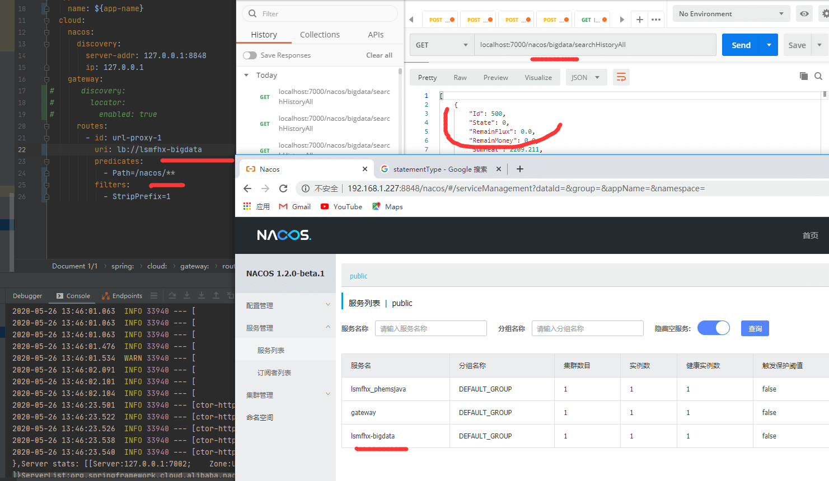This screenshot has width=829, height=481.
Task: Click the lsmfhx-bigdata service name
Action: pyautogui.click(x=373, y=436)
